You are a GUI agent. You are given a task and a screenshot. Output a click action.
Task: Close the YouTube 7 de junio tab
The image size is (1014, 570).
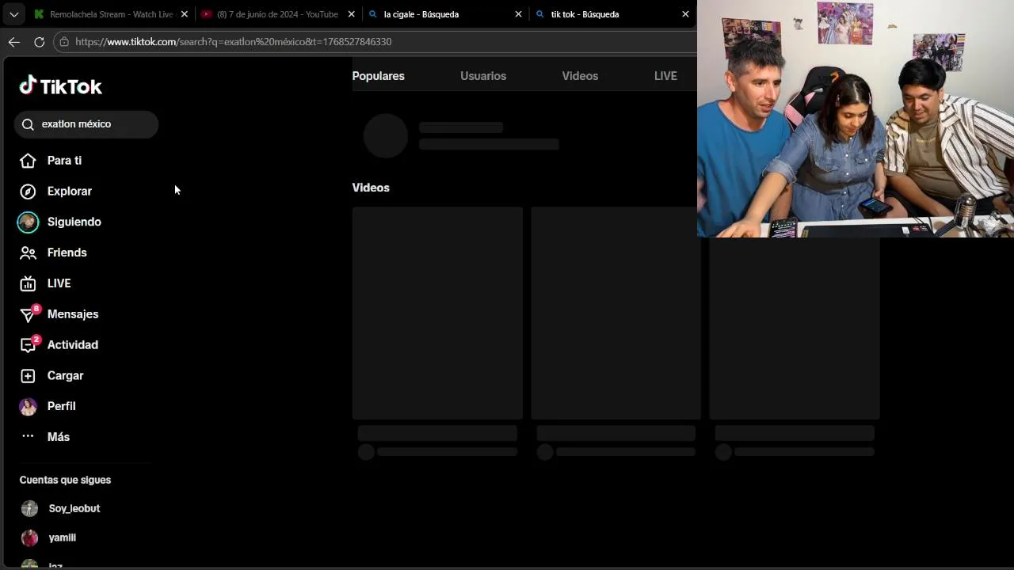click(352, 14)
